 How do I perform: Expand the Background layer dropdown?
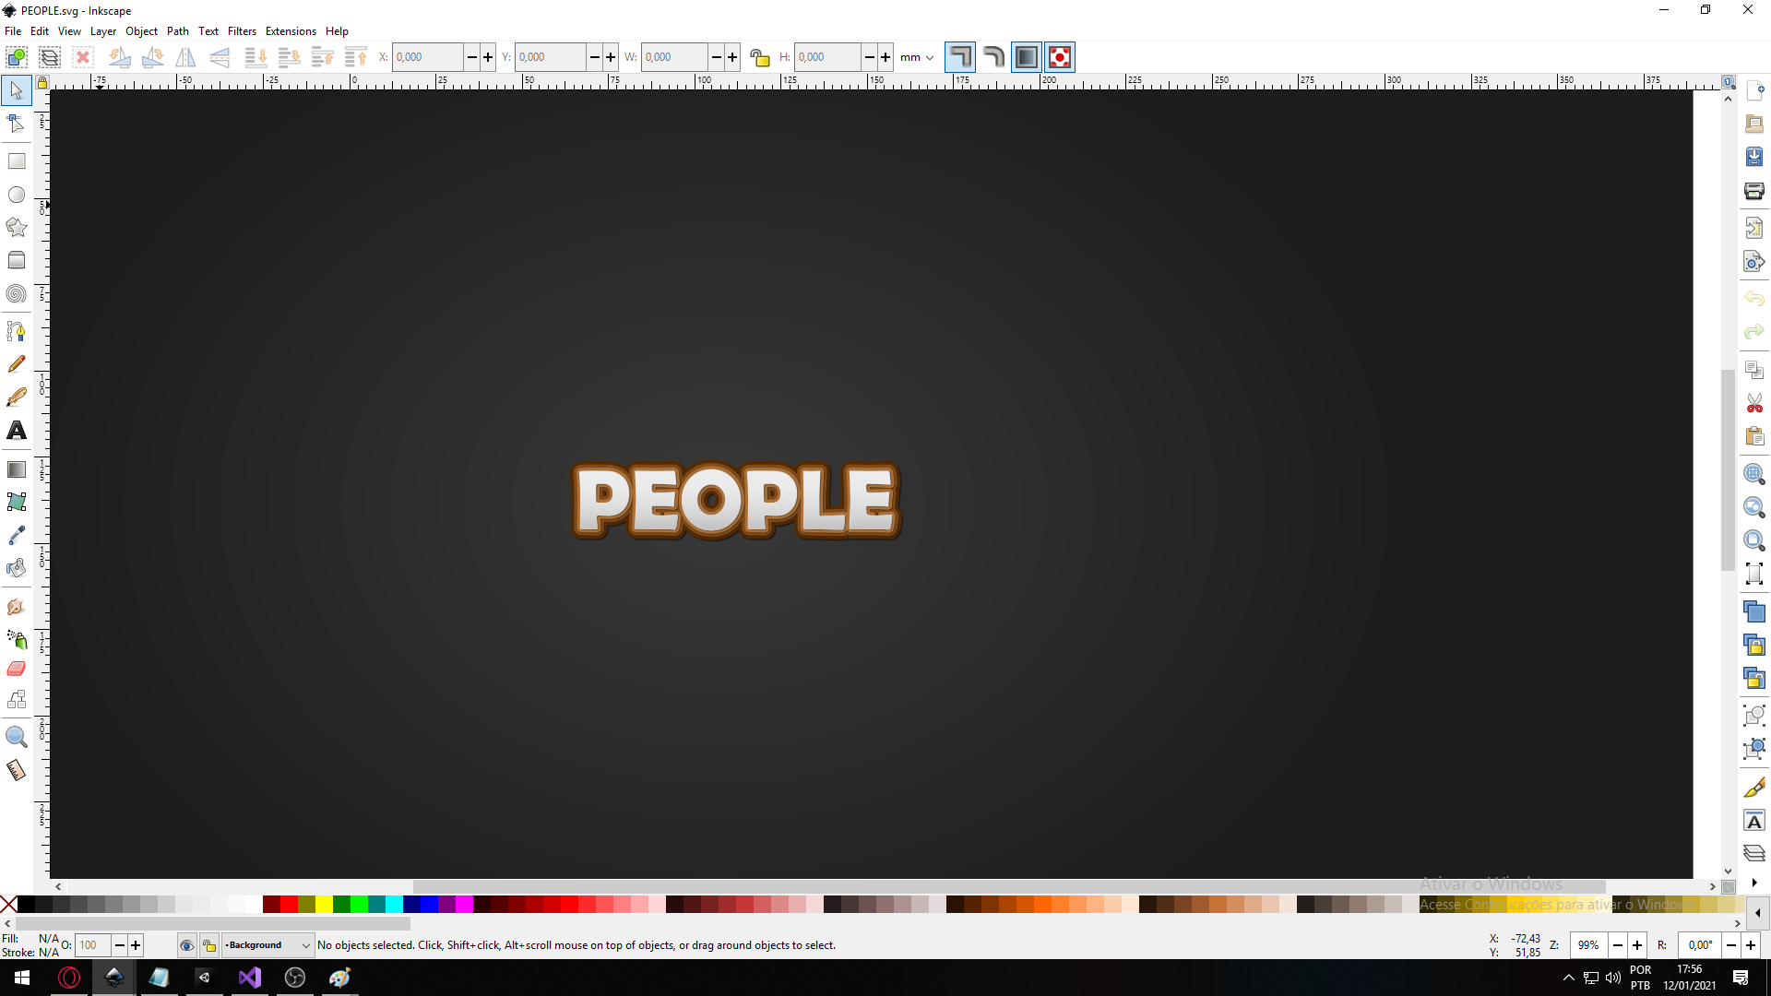[305, 945]
